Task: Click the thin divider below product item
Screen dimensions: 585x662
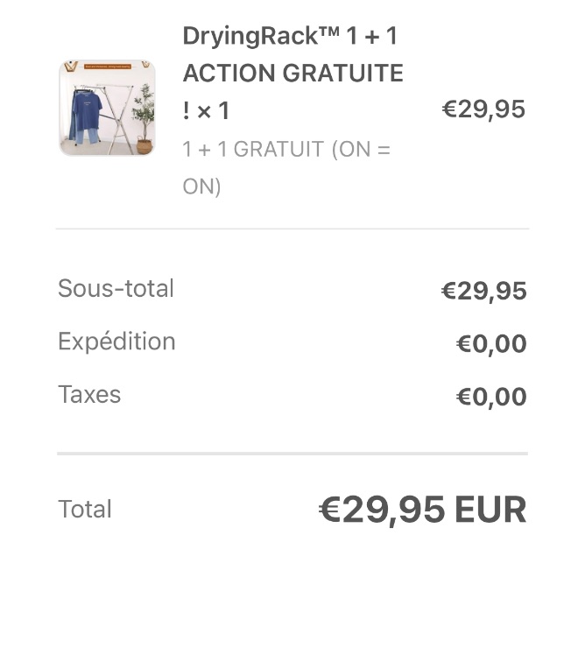Action: coord(292,229)
